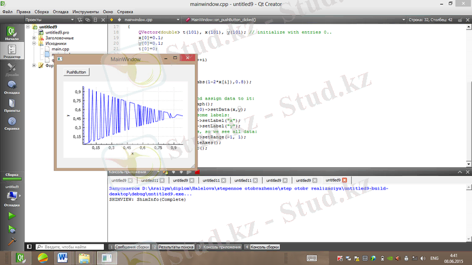Image resolution: width=472 pixels, height=265 pixels.
Task: Start debugging with the debug run icon
Action: (11, 228)
